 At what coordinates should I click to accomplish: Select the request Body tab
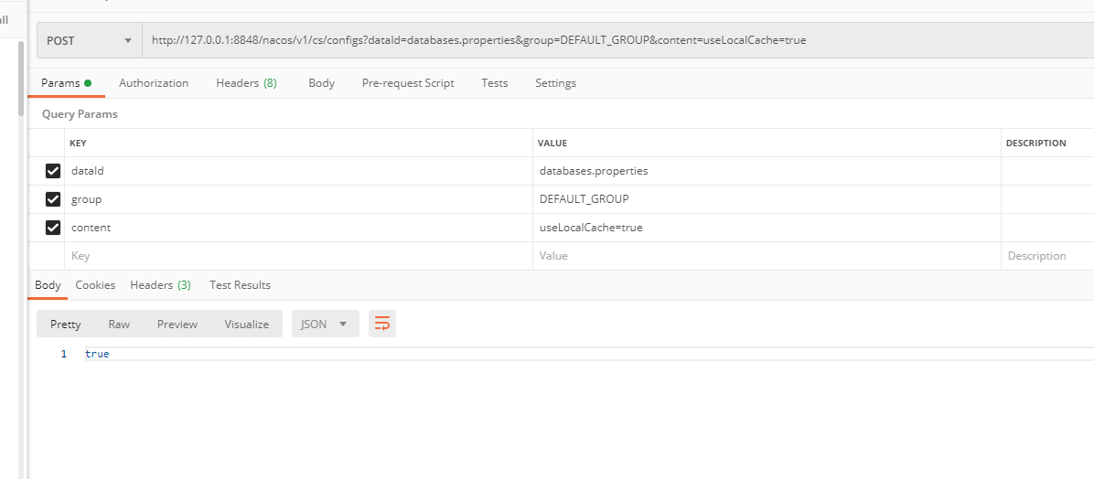tap(321, 83)
